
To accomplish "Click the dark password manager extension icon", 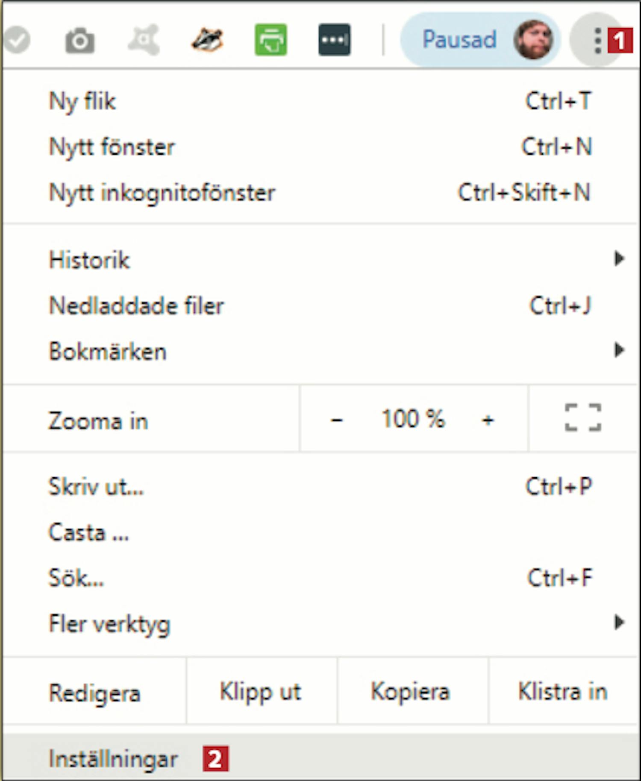I will pyautogui.click(x=334, y=40).
